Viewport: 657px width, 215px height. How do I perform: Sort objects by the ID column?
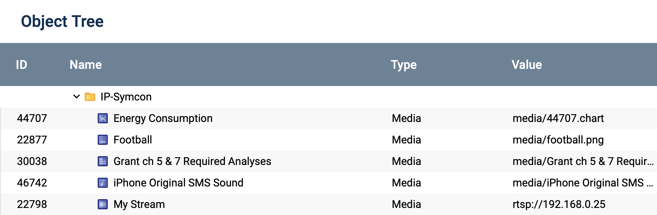tap(21, 64)
